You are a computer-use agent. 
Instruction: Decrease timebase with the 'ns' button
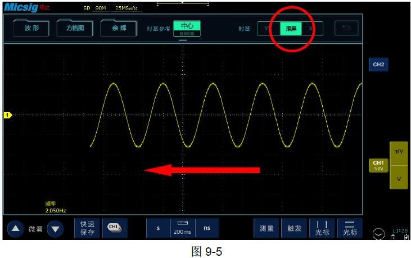coord(207,228)
